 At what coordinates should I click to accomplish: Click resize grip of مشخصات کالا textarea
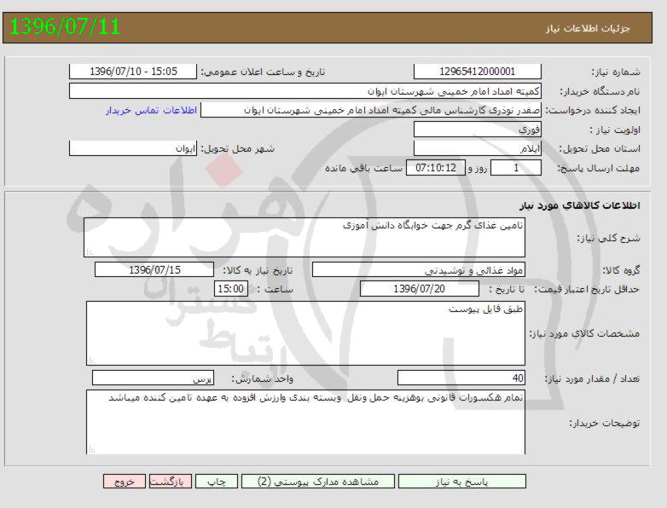pyautogui.click(x=91, y=361)
